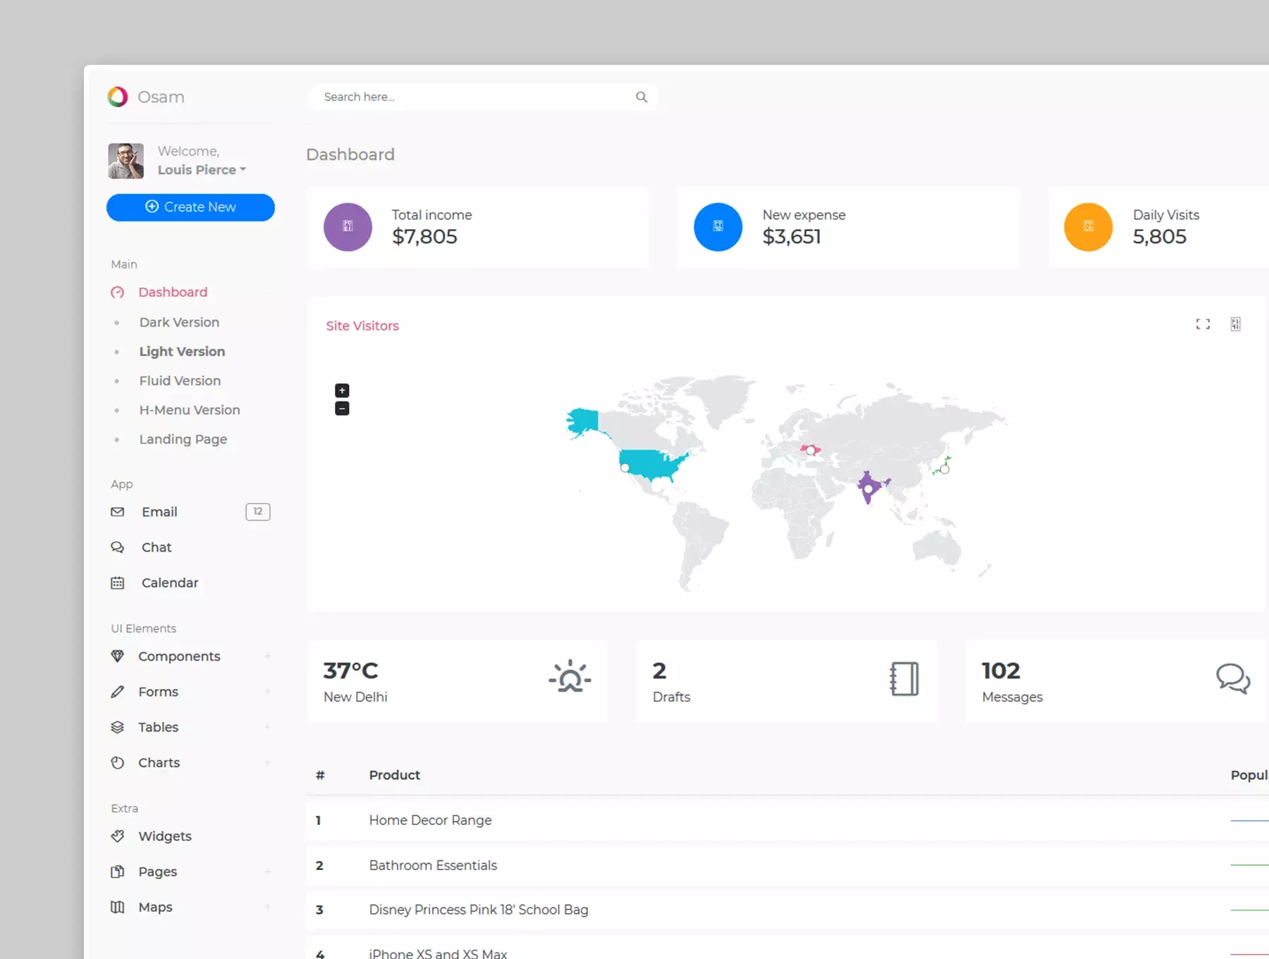The image size is (1269, 959).
Task: Click the Email badge showing 12
Action: coord(258,512)
